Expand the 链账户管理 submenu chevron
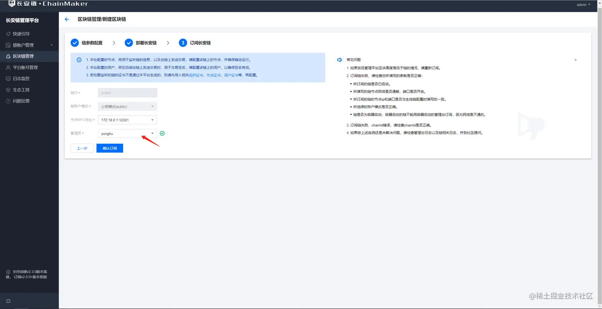 tap(52, 45)
